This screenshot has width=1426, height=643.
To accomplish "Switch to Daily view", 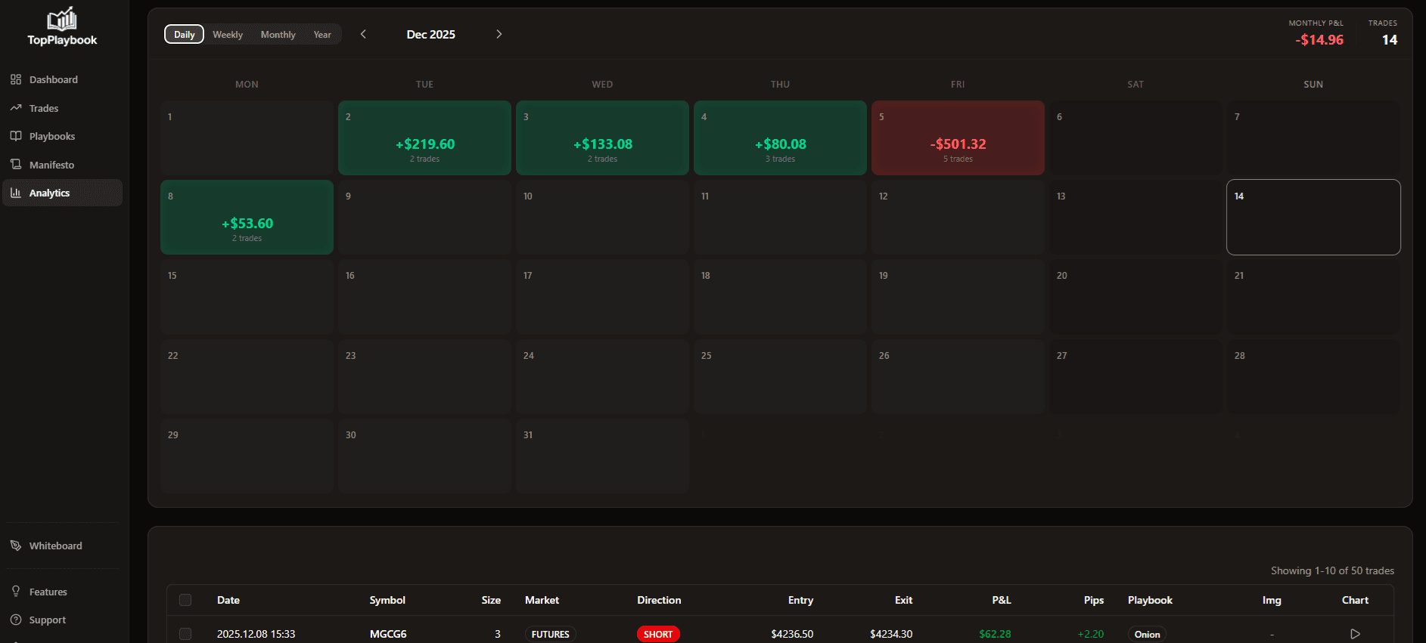I will [184, 34].
